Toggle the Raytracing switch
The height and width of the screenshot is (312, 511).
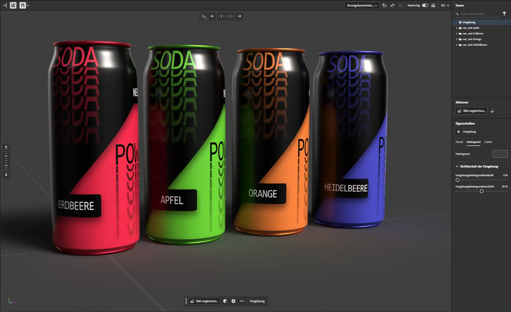(425, 5)
